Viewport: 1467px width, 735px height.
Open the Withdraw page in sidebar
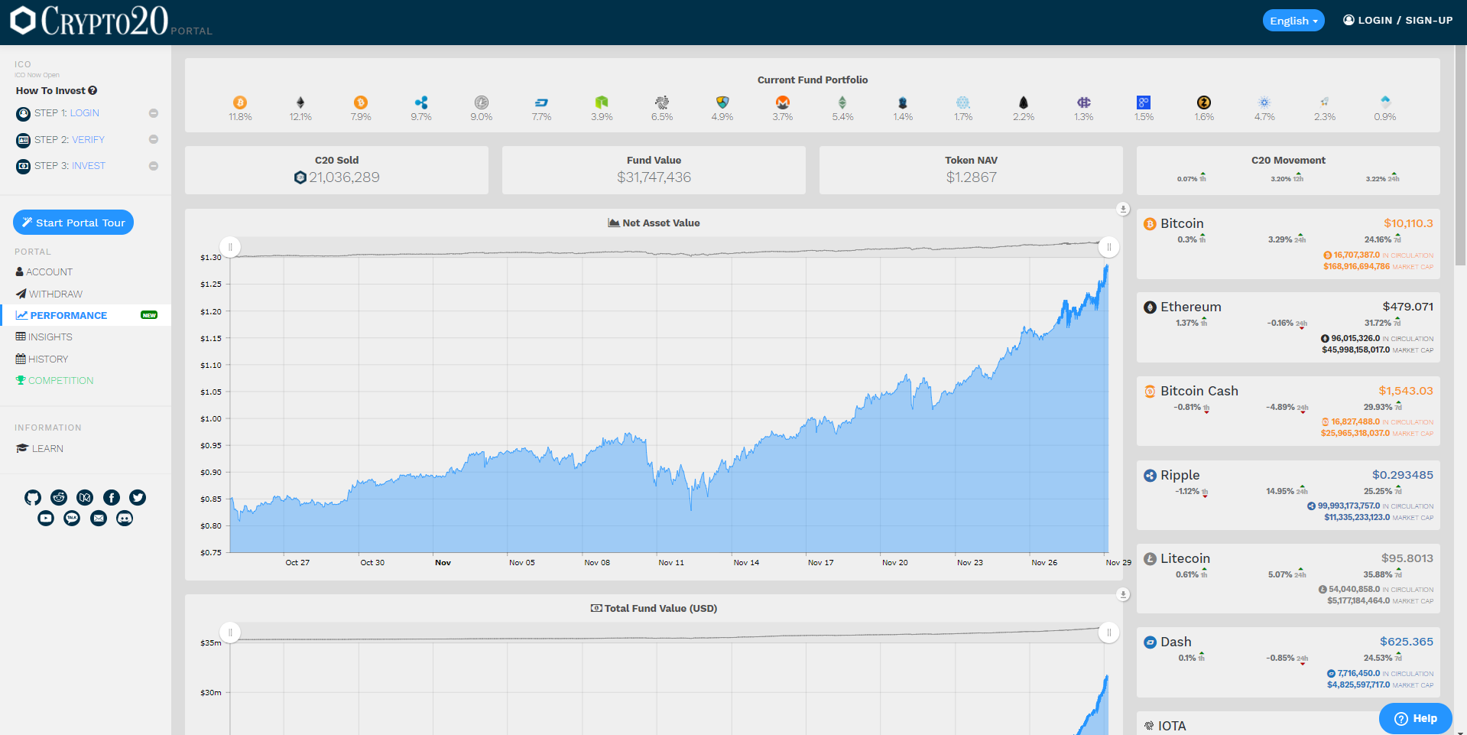pyautogui.click(x=49, y=294)
